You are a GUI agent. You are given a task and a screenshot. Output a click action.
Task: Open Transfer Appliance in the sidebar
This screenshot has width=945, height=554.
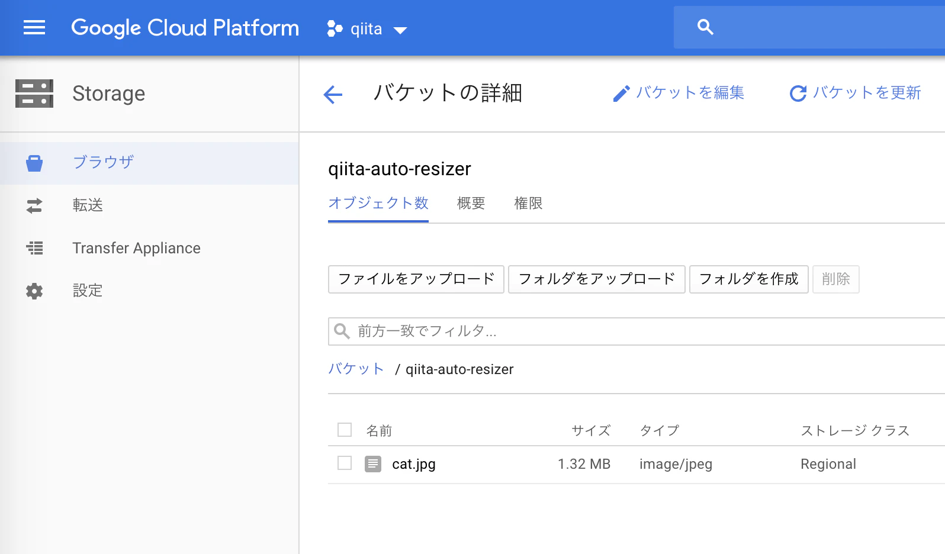149,248
